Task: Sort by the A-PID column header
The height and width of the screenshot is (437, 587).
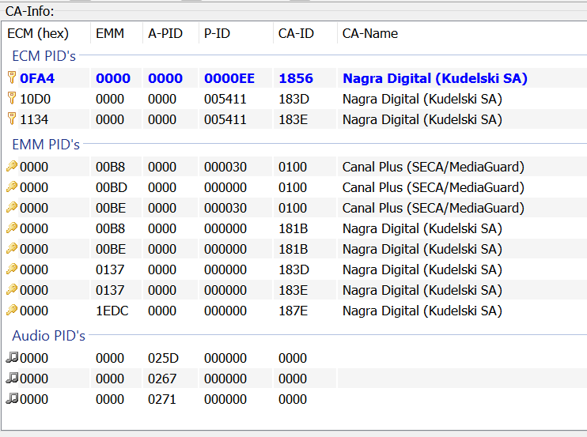Action: (171, 33)
